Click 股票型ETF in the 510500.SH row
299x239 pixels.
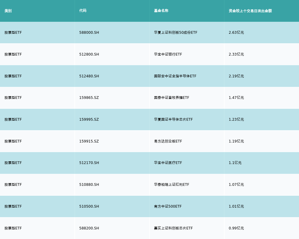pos(13,206)
